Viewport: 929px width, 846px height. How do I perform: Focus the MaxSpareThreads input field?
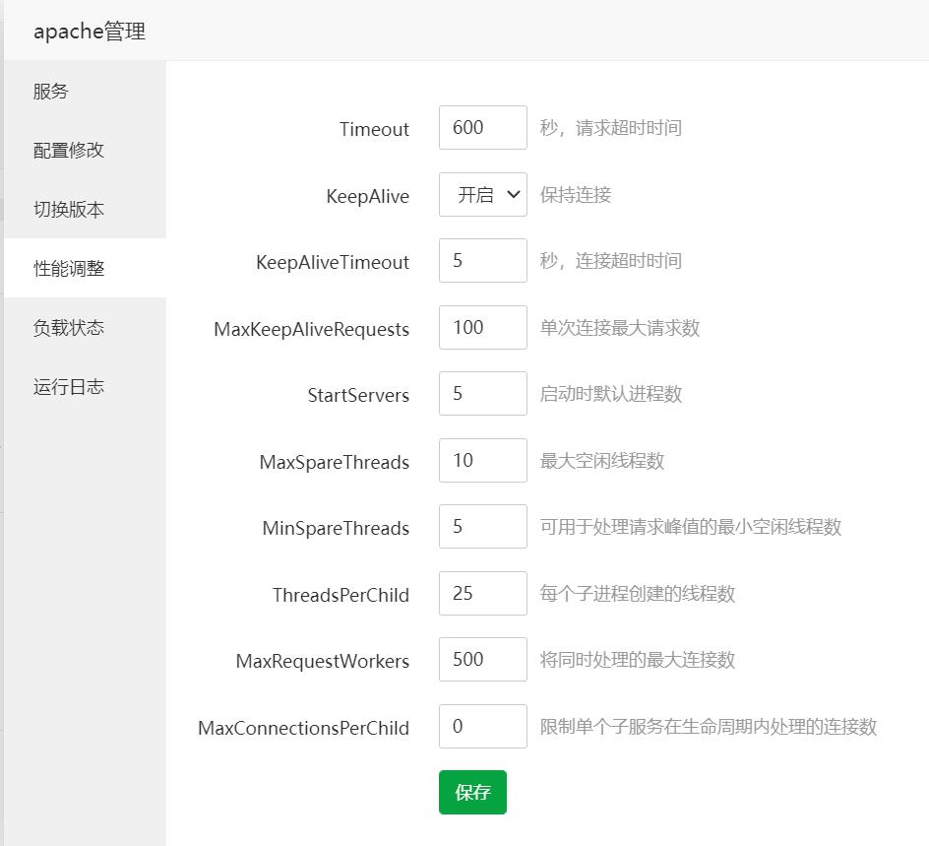tap(483, 460)
